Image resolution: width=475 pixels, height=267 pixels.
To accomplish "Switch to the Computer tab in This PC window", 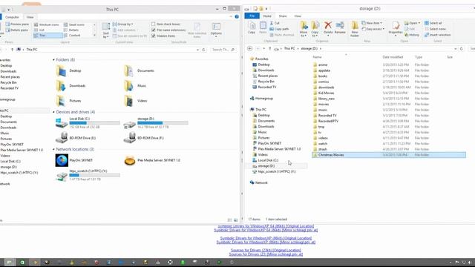I will (12, 17).
